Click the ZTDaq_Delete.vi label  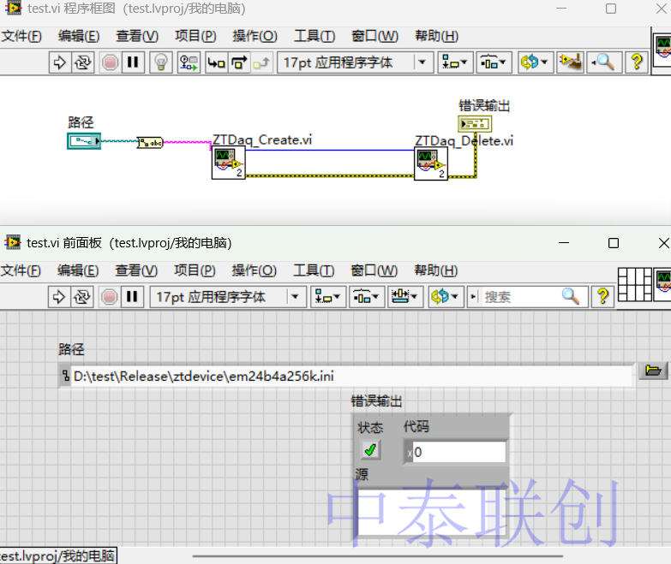[464, 140]
